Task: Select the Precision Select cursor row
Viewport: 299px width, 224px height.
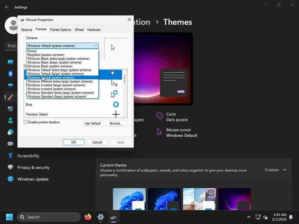Action: (73, 114)
